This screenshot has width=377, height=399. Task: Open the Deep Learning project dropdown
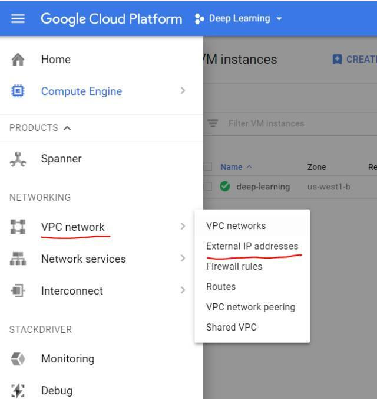[x=239, y=18]
